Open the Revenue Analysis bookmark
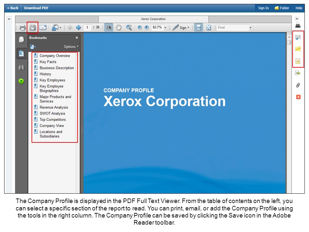 54,107
